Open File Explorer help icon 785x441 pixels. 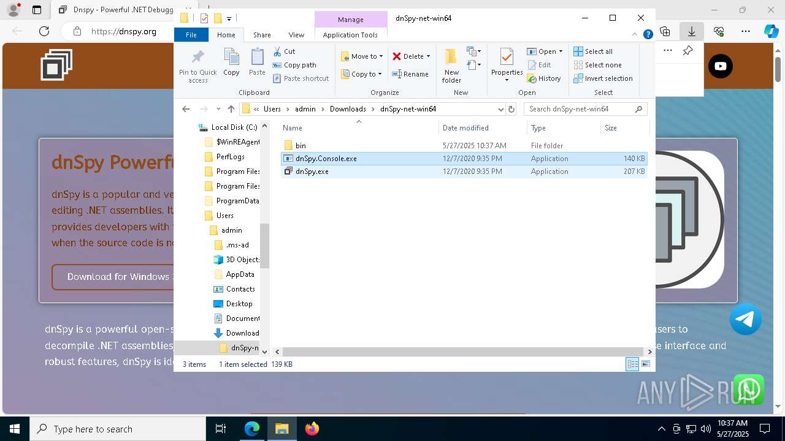point(648,35)
